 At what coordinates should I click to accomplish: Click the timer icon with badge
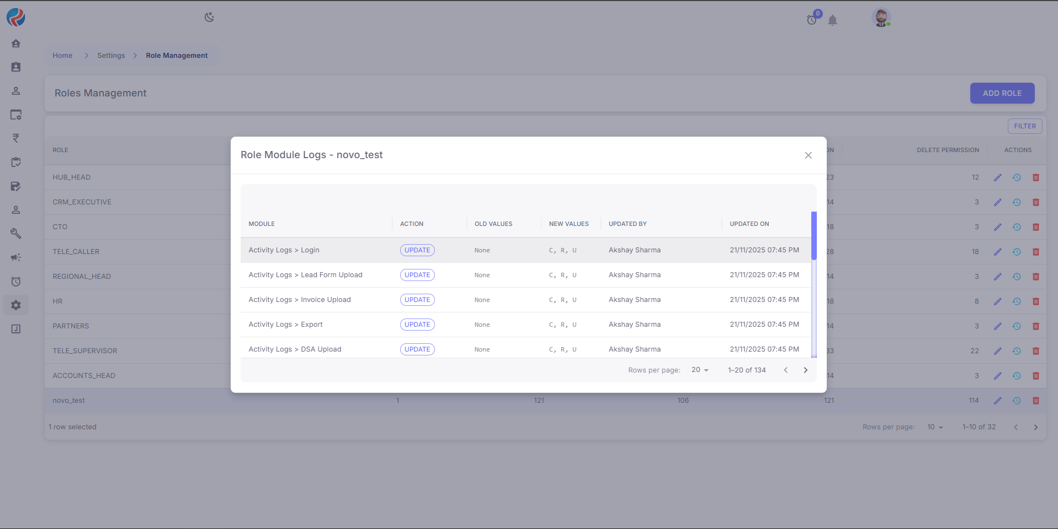pyautogui.click(x=811, y=20)
